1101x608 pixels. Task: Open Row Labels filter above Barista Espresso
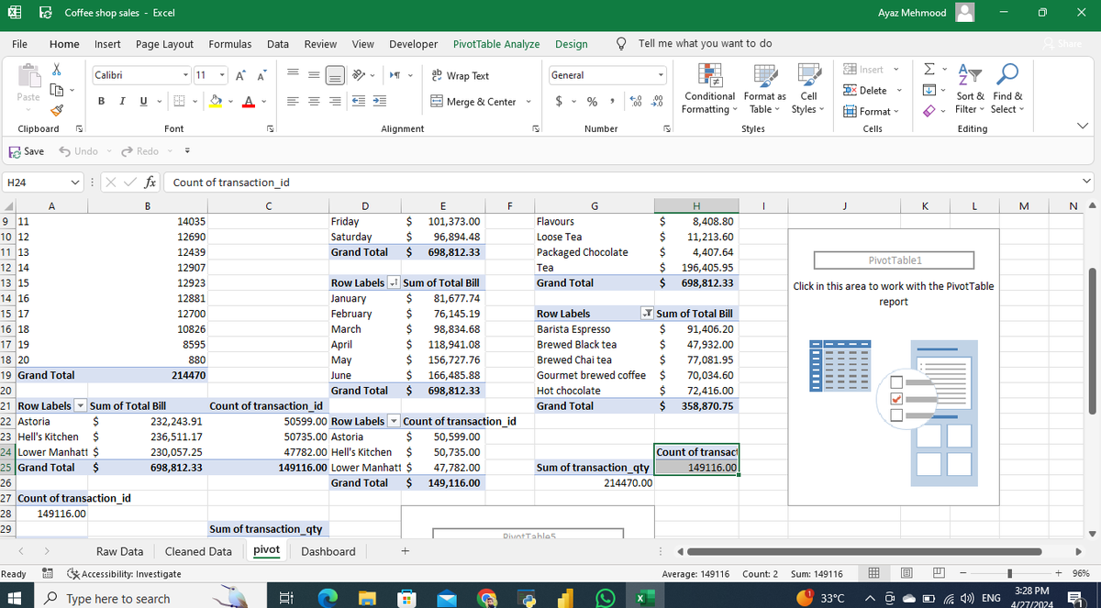[x=647, y=314]
